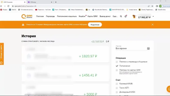Click the QIWI Кошелек logo
170x96 pixels.
pos(27,17)
